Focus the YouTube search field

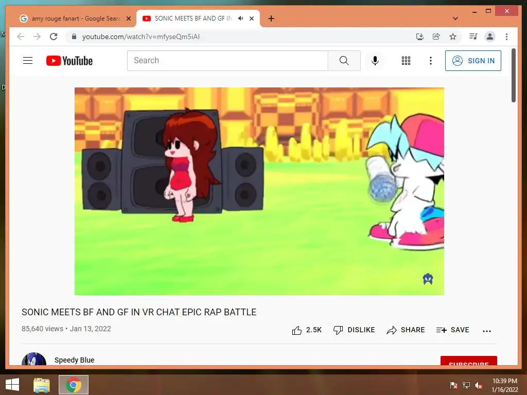point(227,61)
